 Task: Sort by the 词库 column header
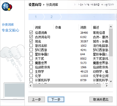coord(43,27)
